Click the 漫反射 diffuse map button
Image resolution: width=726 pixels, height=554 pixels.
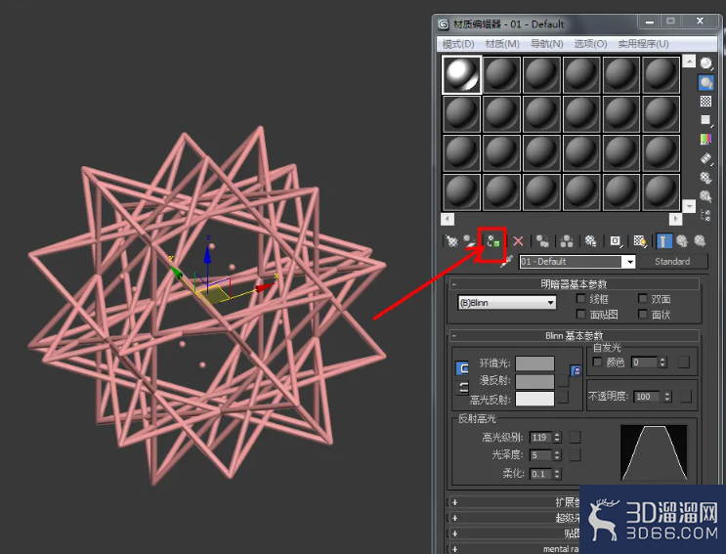click(x=563, y=381)
